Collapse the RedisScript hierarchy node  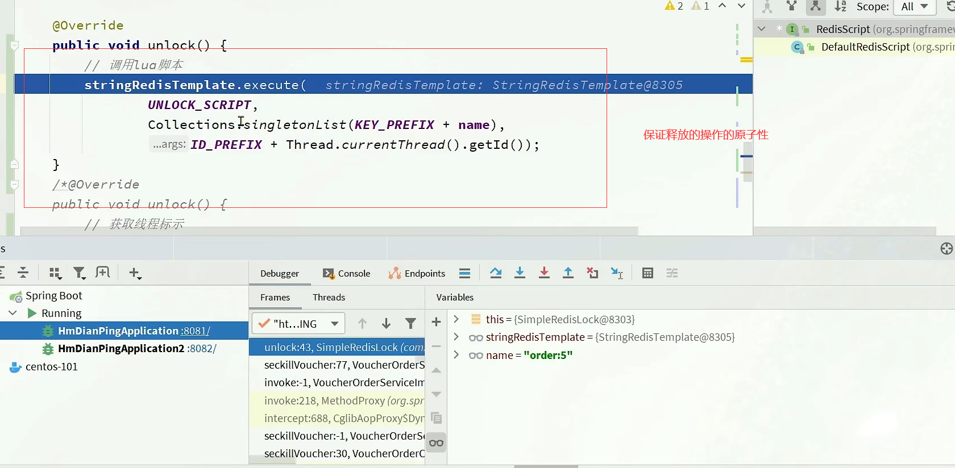coord(762,28)
